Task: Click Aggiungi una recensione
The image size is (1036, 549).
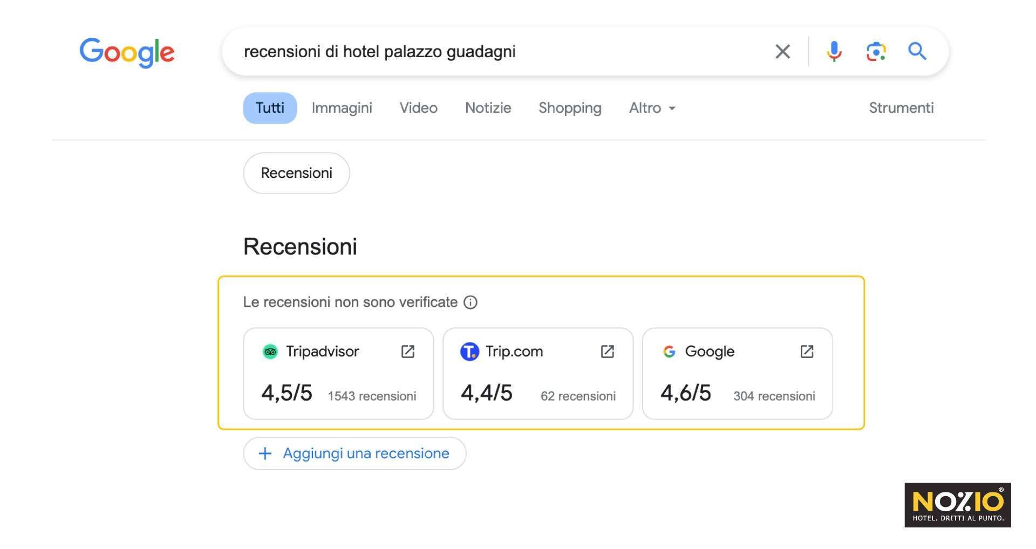Action: tap(355, 453)
